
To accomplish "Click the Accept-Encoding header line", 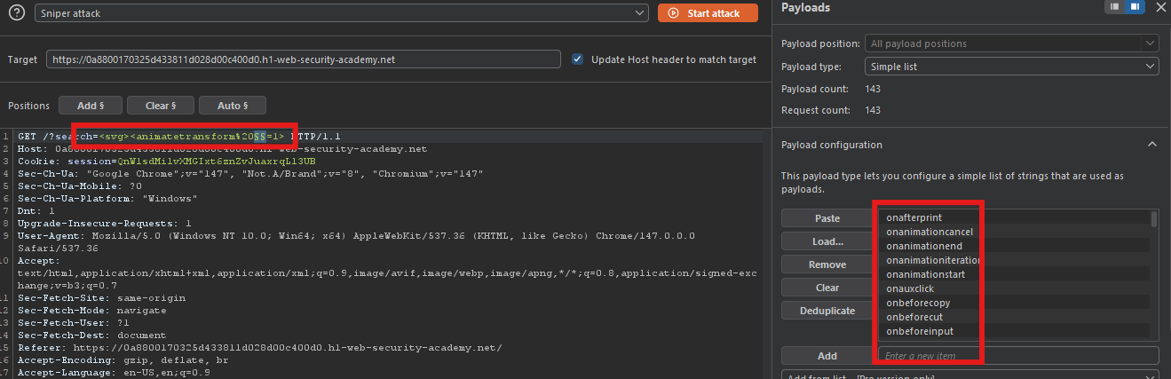I will tap(122, 359).
